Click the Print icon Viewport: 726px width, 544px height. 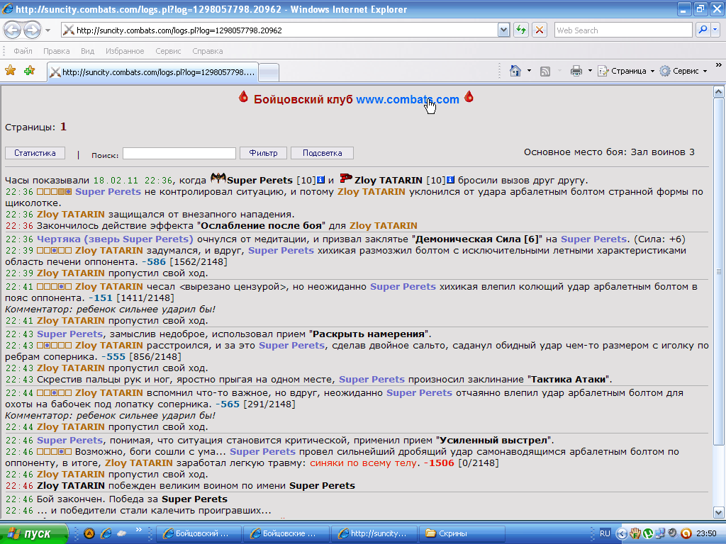(x=576, y=71)
